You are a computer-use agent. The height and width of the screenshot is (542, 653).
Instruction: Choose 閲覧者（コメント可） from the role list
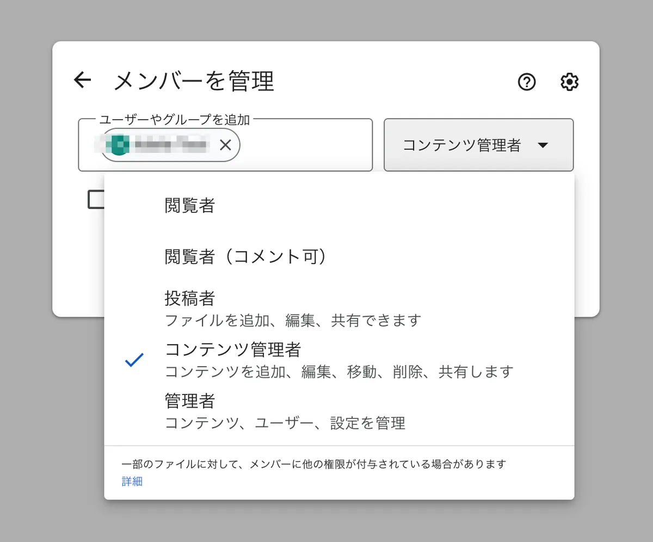point(246,257)
